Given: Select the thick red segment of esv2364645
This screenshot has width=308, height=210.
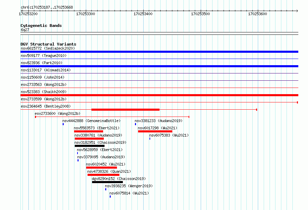Looking at the screenshot, I should point(125,110).
